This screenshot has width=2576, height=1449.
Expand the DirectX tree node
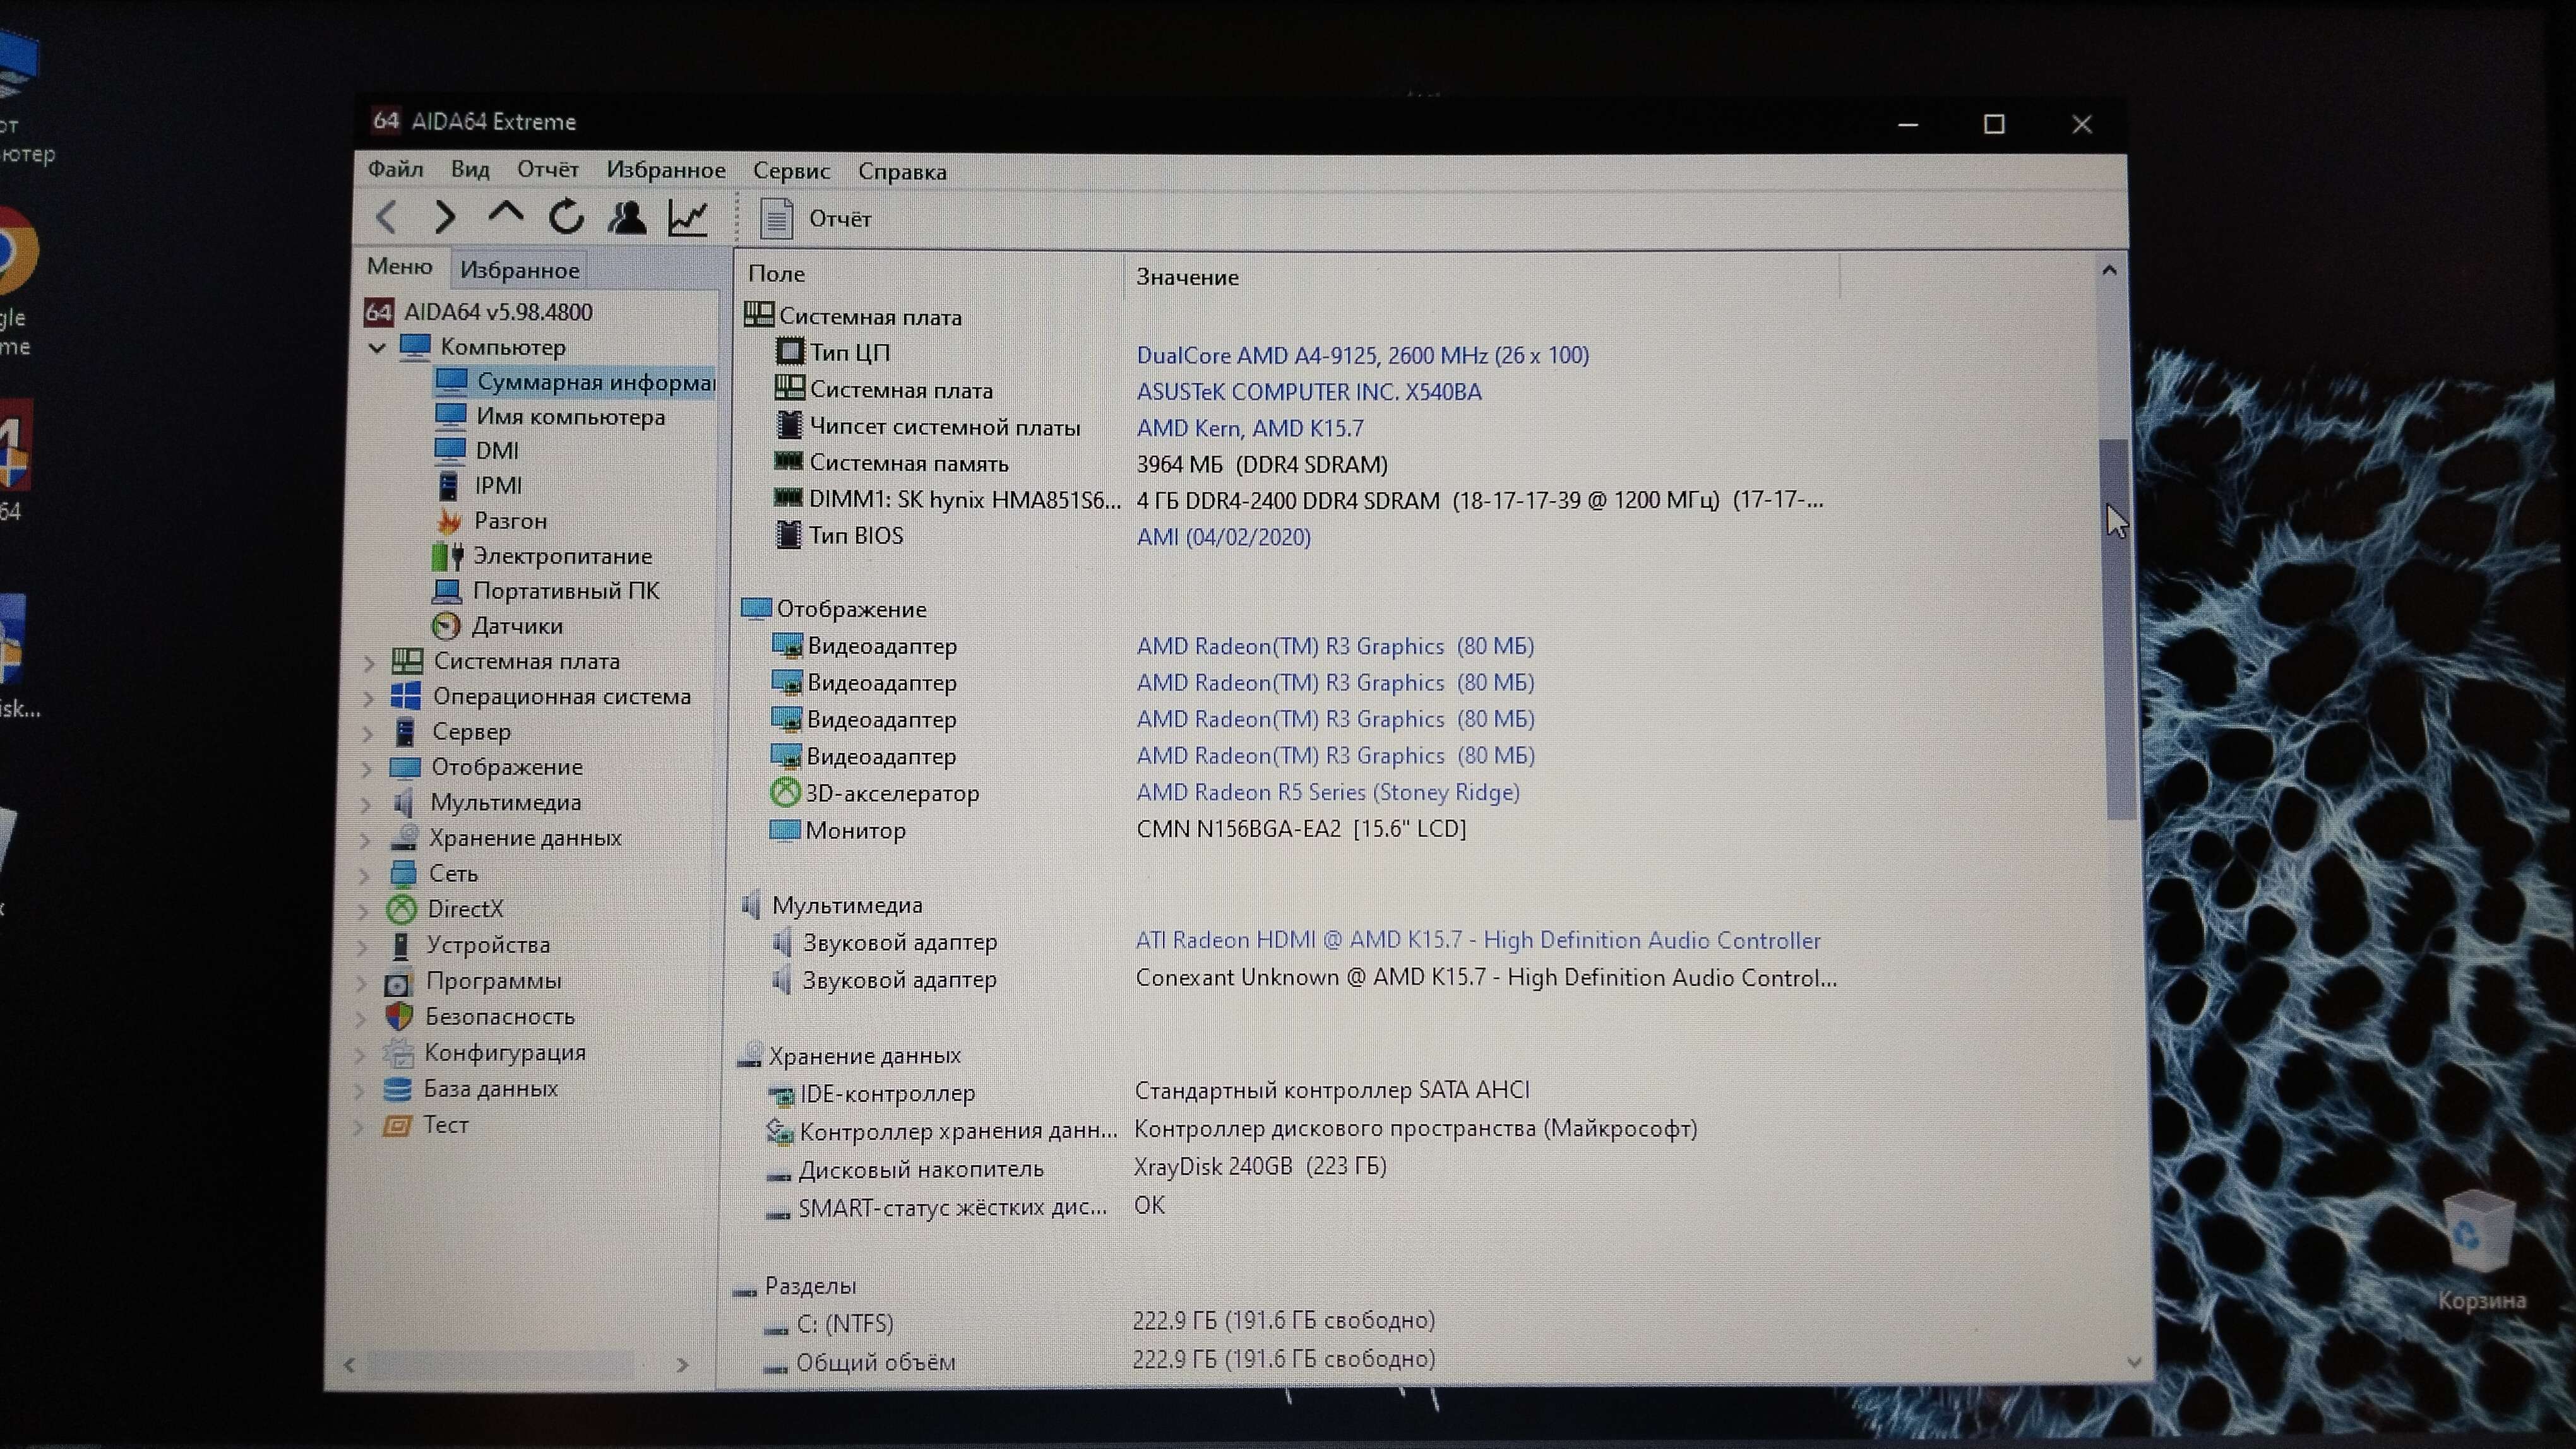coord(364,909)
